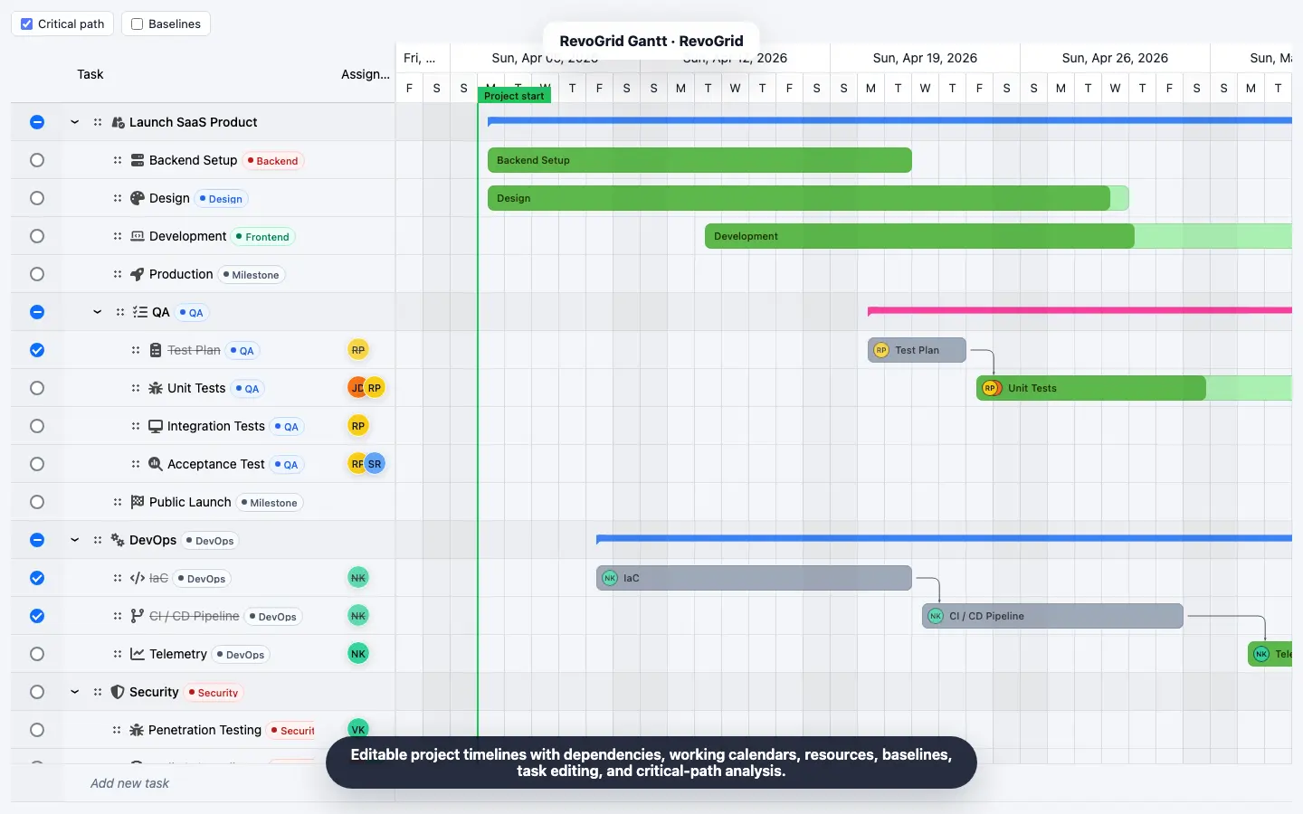Disable the Critical path checkbox
Image resolution: width=1303 pixels, height=814 pixels.
(27, 24)
